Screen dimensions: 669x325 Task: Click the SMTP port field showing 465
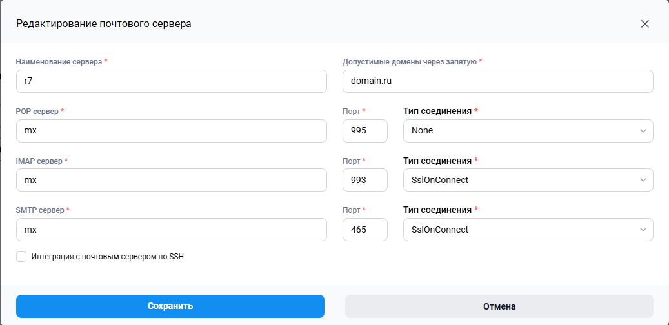coord(364,230)
